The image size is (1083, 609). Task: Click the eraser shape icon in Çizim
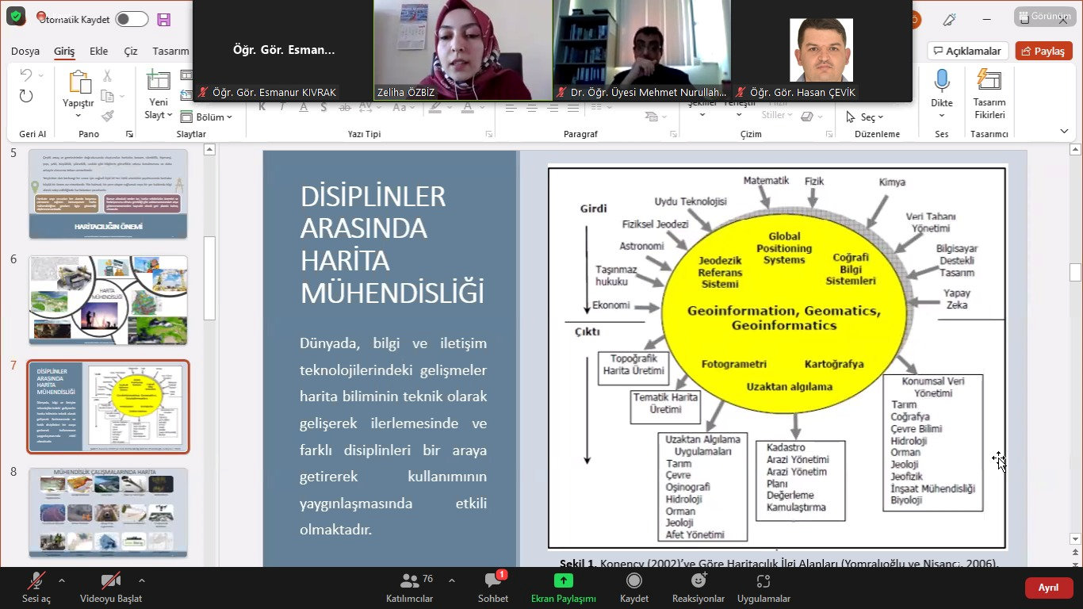tap(806, 117)
